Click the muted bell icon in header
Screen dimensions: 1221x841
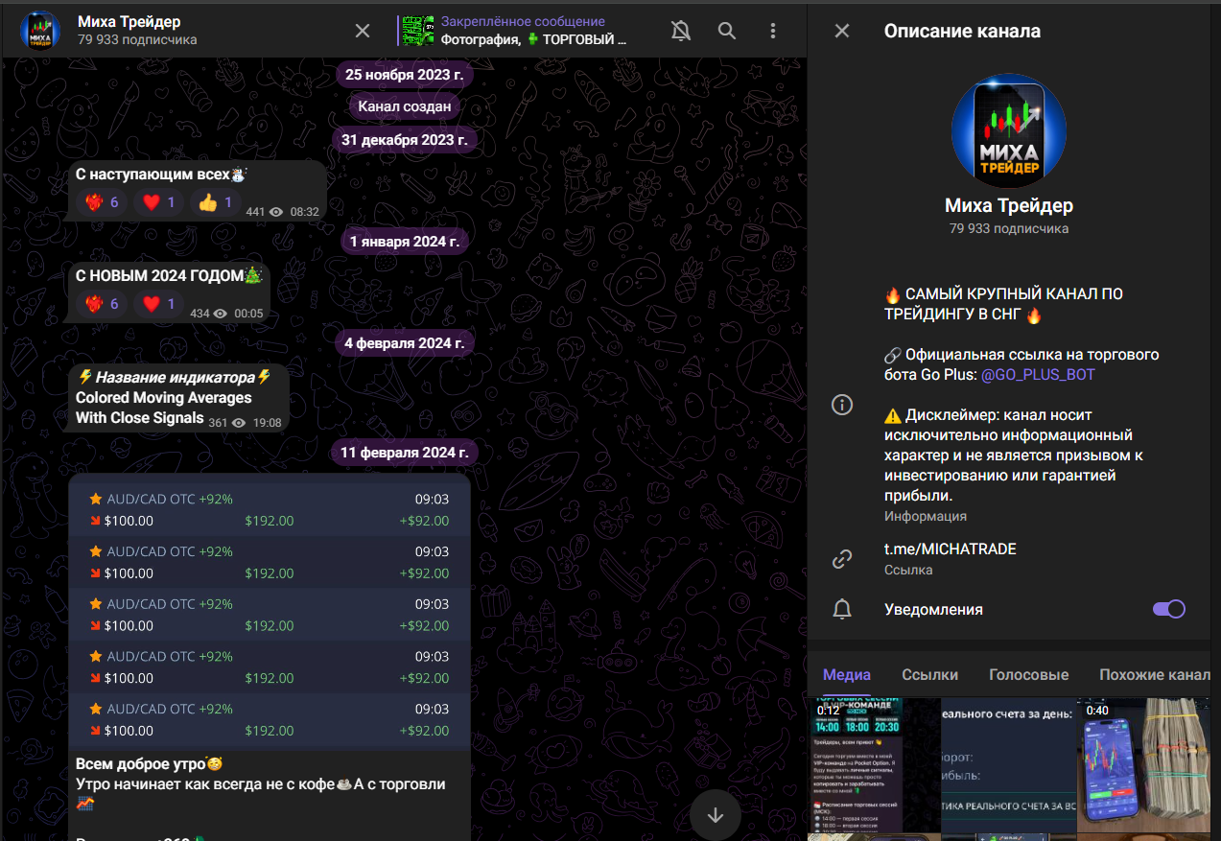point(681,31)
